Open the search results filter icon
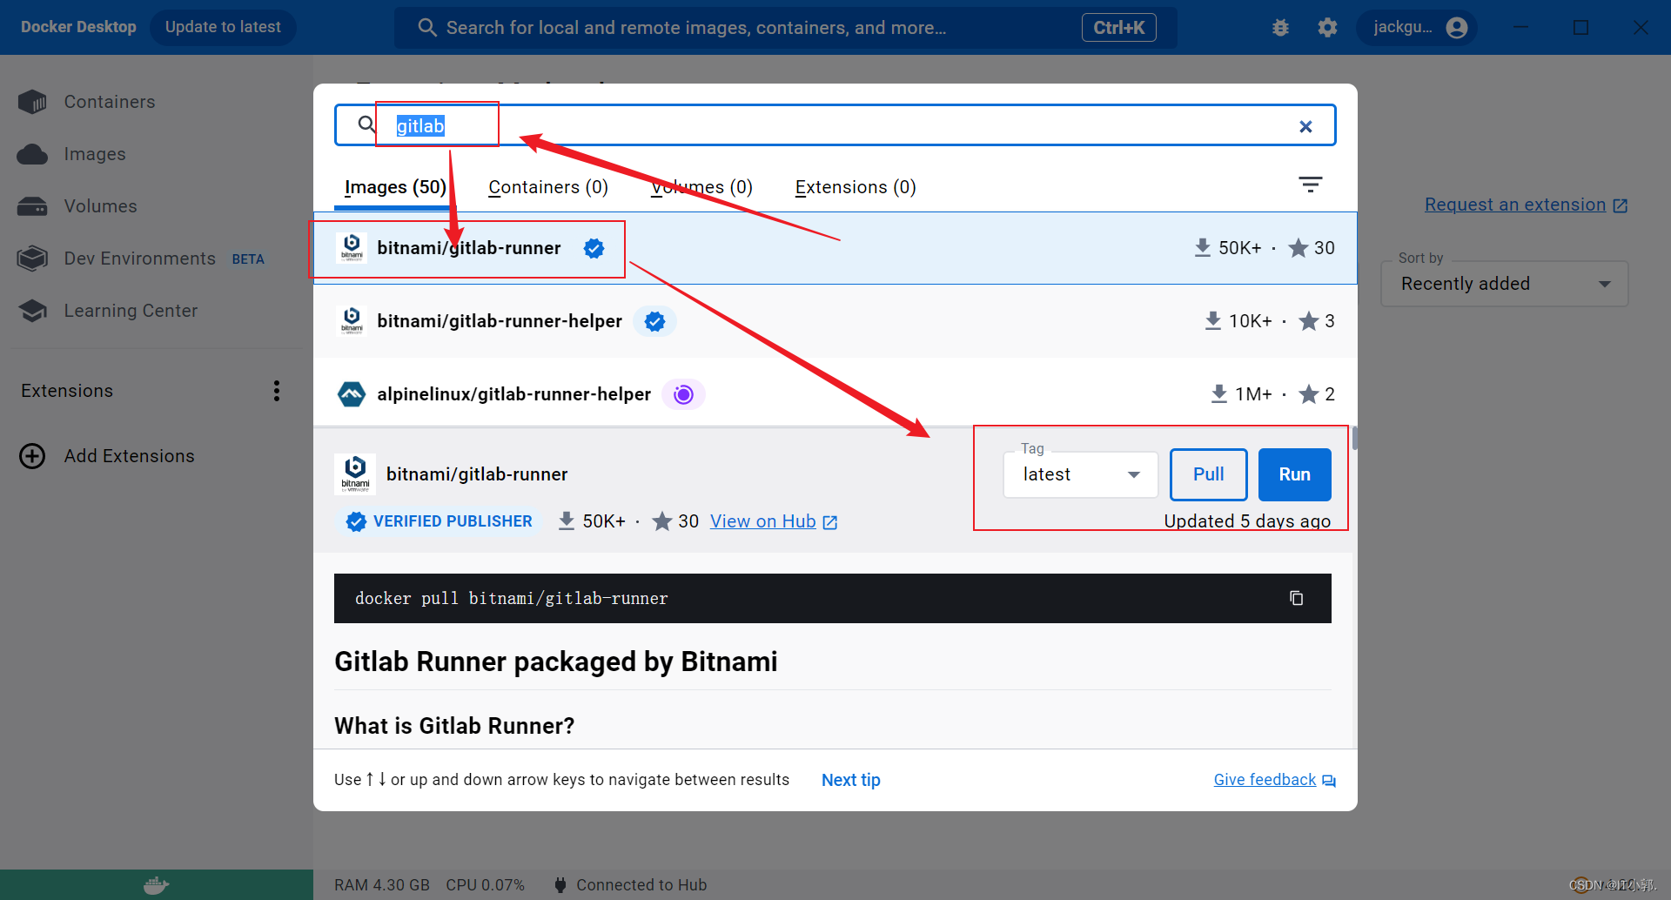The image size is (1671, 900). click(x=1310, y=185)
